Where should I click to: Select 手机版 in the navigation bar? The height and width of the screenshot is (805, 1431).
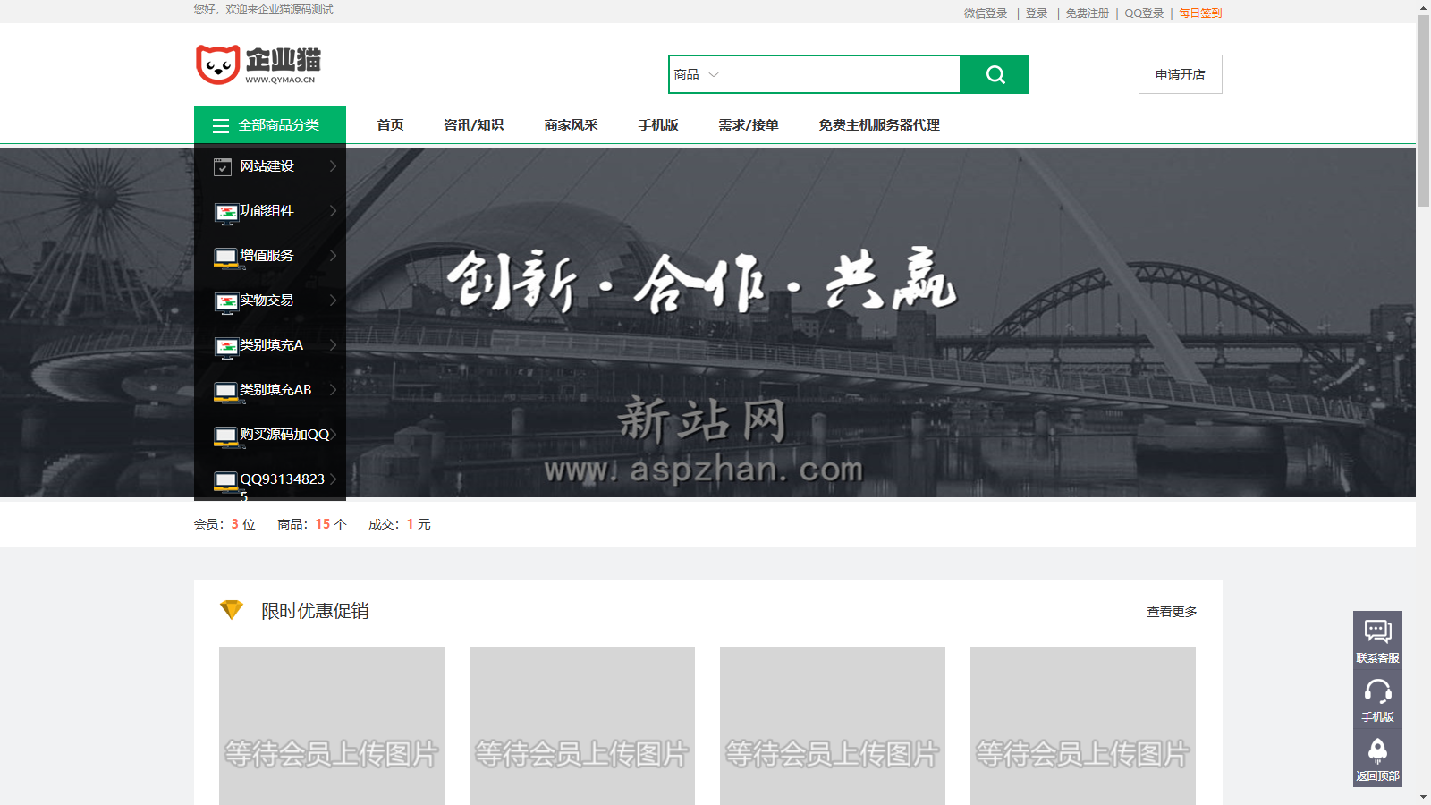(658, 125)
